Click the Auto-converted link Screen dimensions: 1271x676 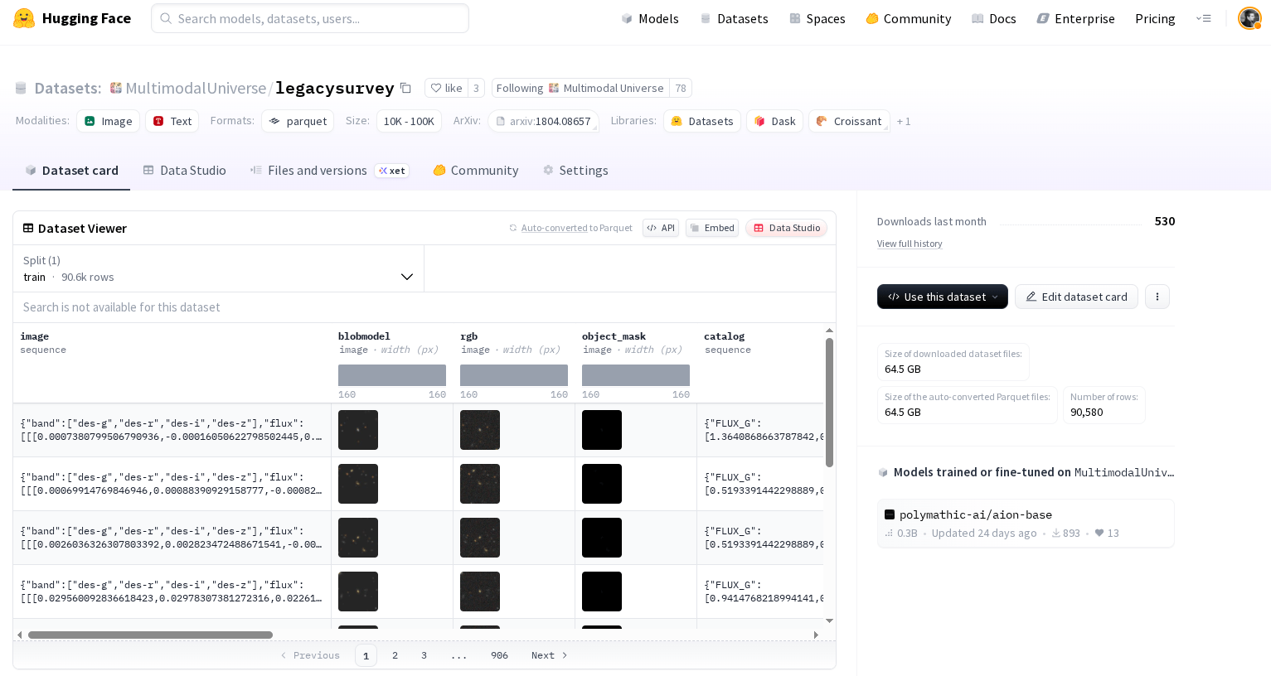(x=554, y=228)
